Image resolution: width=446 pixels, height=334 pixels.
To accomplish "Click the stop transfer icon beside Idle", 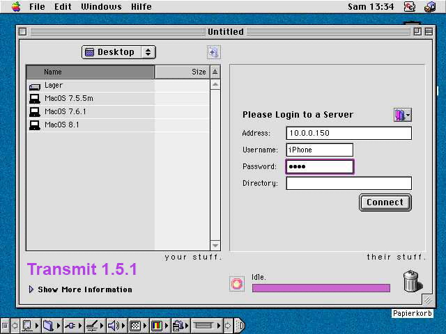I will click(x=237, y=284).
